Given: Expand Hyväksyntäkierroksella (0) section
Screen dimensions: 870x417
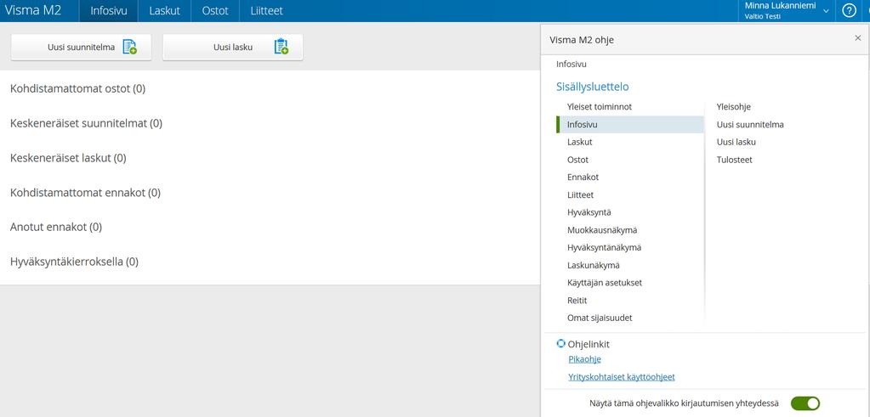Looking at the screenshot, I should click(74, 262).
